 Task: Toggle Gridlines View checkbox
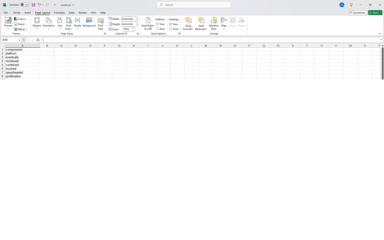(157, 24)
